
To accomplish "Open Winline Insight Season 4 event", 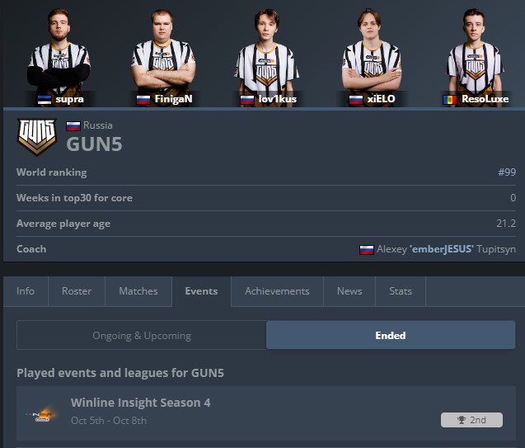I will click(x=140, y=403).
